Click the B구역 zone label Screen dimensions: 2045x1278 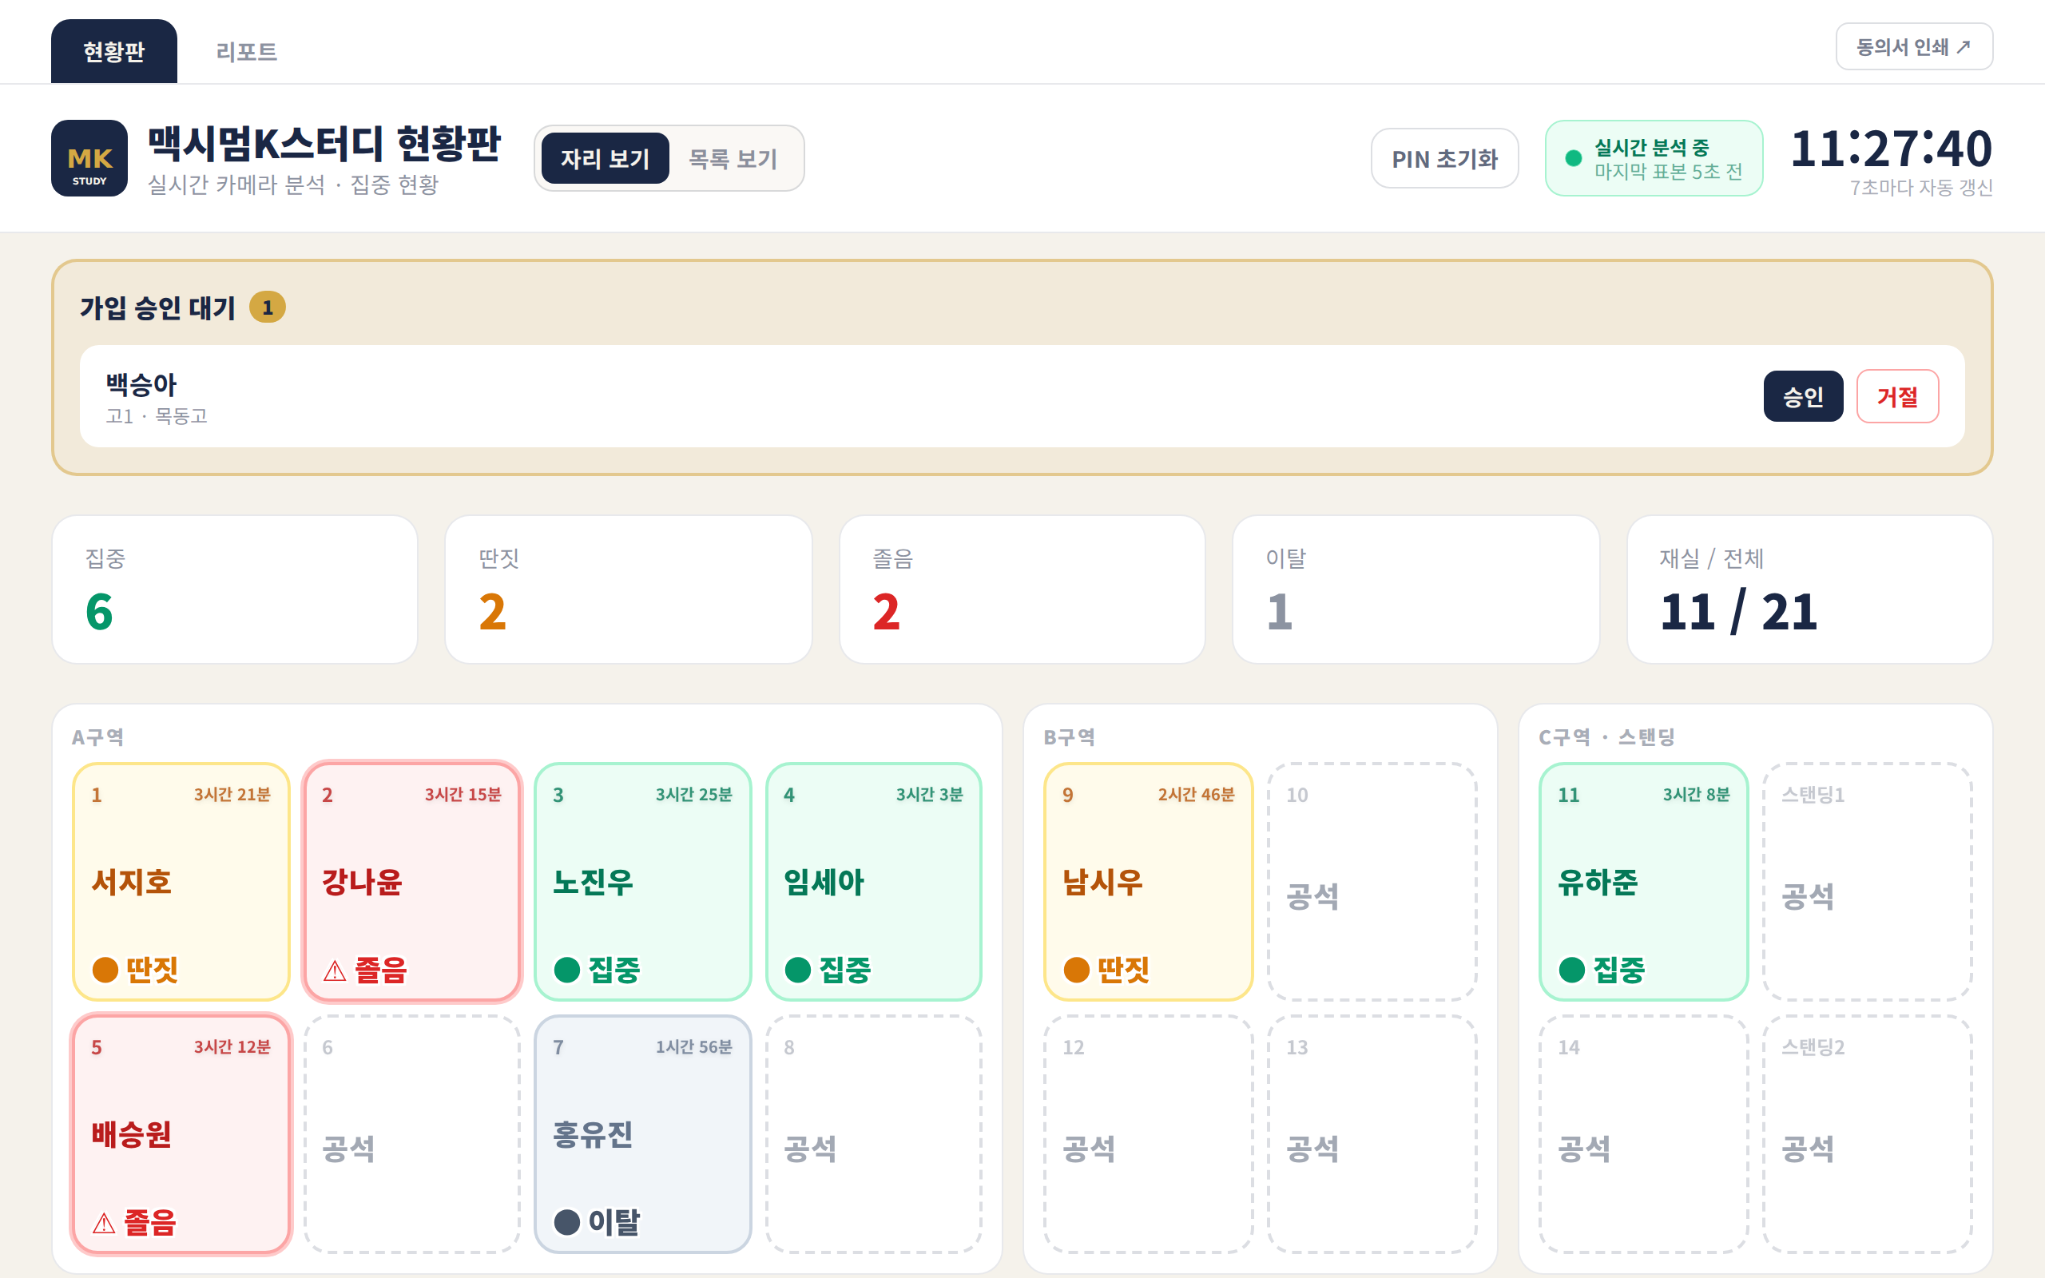(x=1070, y=737)
